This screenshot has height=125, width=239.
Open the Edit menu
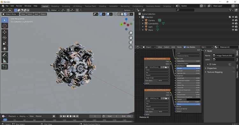coord(12,6)
